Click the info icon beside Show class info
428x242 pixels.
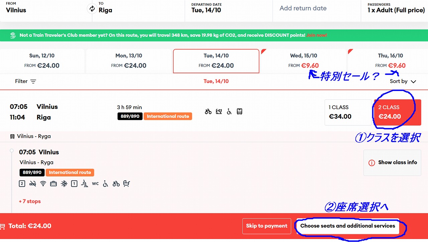(x=371, y=163)
